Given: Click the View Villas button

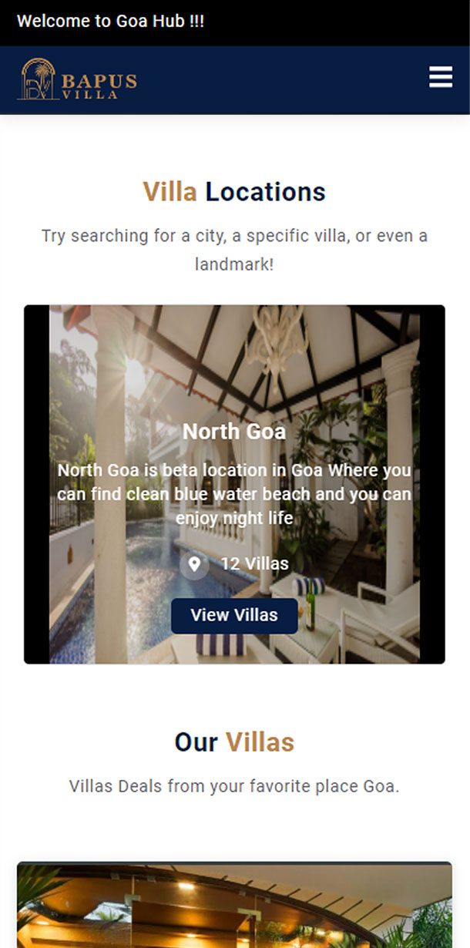Looking at the screenshot, I should 234,615.
